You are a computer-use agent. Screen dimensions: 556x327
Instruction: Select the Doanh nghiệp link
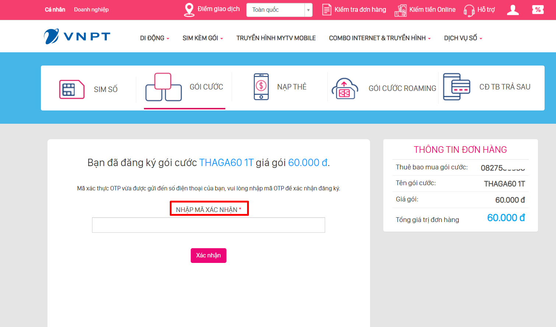pos(91,10)
